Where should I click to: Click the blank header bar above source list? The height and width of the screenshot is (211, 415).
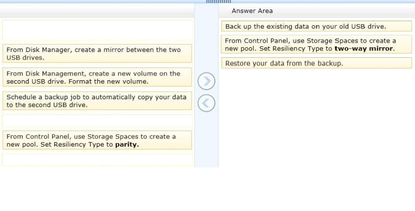[97, 11]
